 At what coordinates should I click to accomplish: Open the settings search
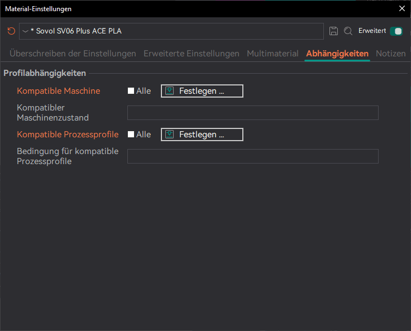tap(348, 31)
